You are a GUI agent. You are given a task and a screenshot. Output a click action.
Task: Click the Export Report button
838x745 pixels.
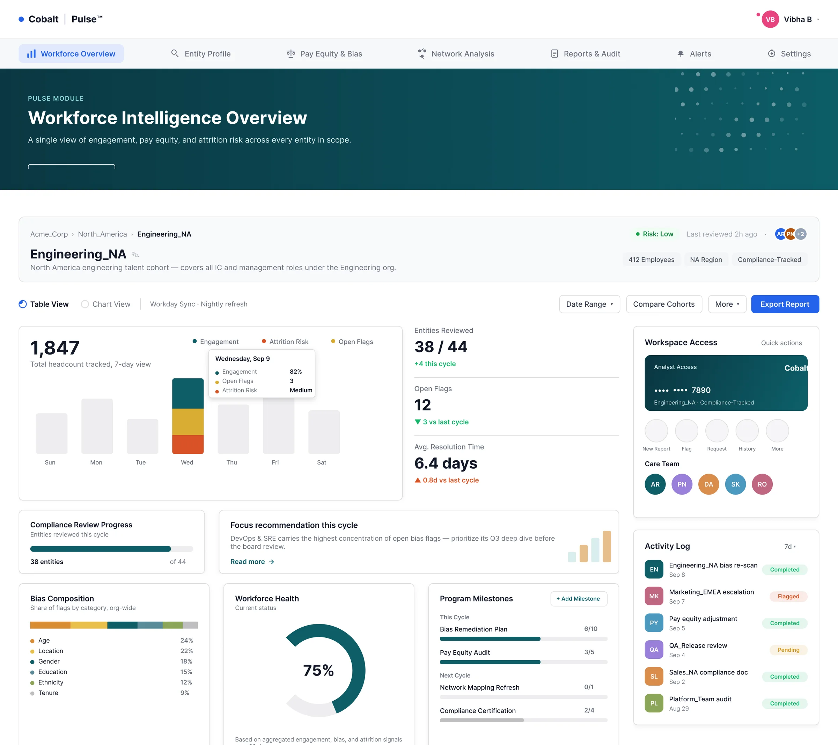click(x=785, y=304)
